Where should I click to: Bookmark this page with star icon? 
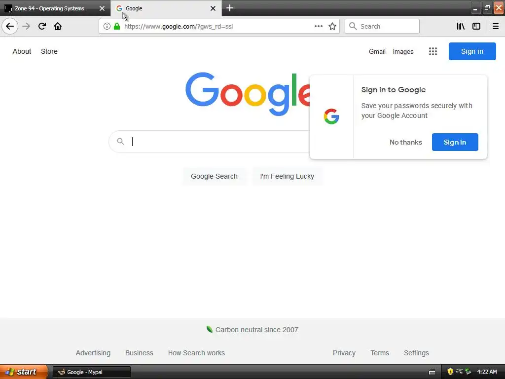coord(332,26)
